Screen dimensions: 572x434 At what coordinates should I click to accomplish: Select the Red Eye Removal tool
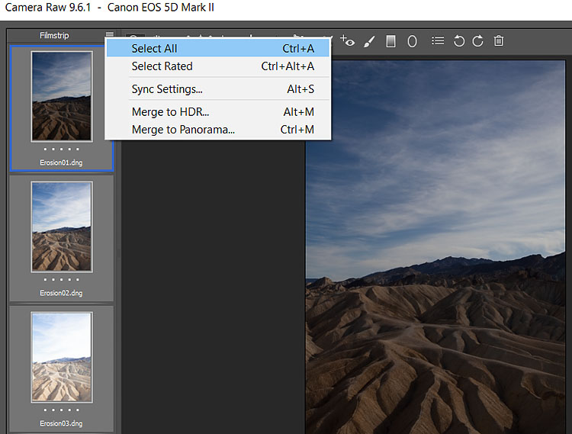[x=347, y=41]
